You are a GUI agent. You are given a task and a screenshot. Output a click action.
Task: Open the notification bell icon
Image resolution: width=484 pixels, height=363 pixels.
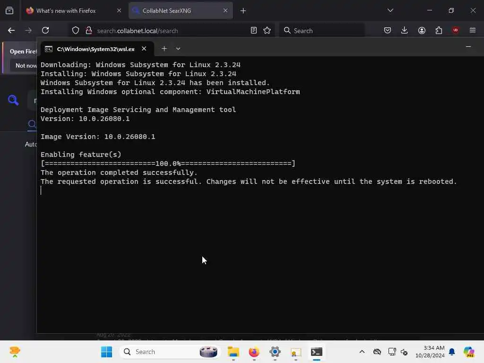tap(452, 352)
